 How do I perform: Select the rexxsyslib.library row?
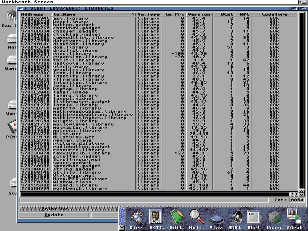click(159, 153)
